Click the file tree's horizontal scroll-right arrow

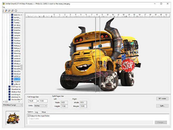click(19, 101)
